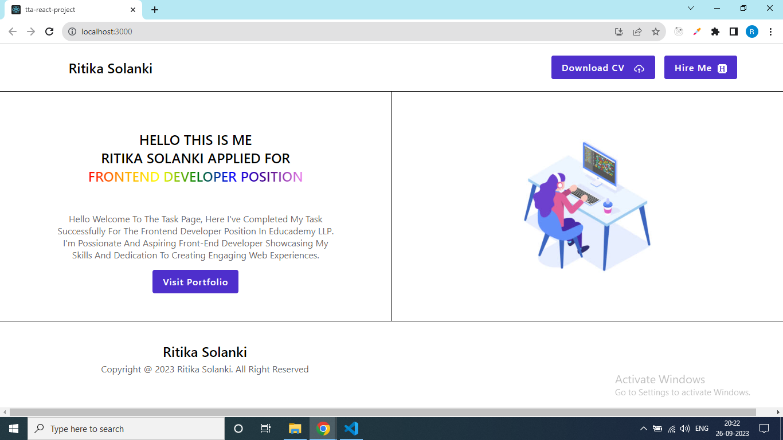Bookmark this page with the star
The image size is (783, 440).
[656, 32]
